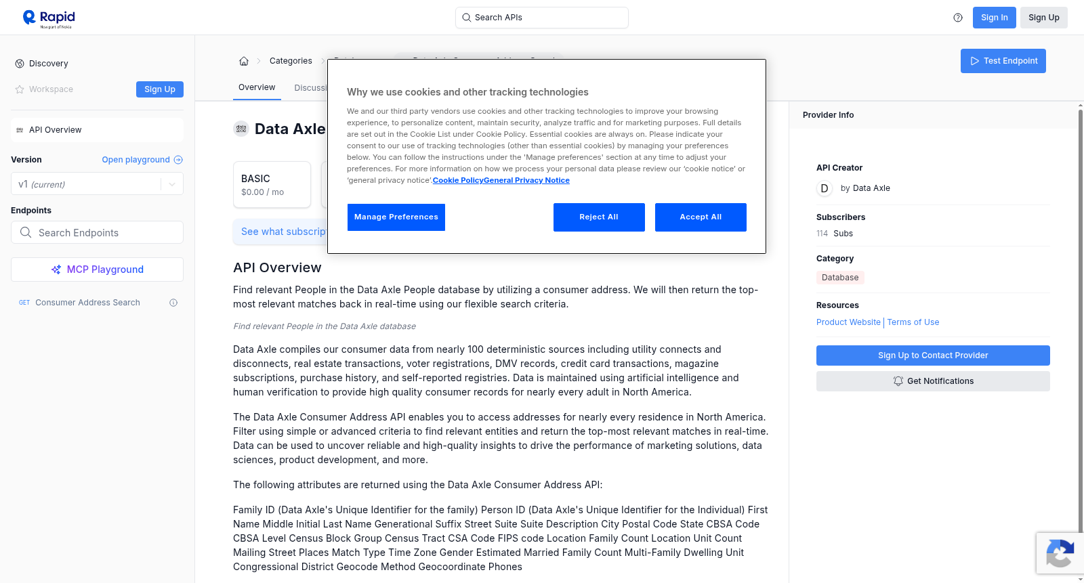Image resolution: width=1084 pixels, height=583 pixels.
Task: Switch to the Discussions tab
Action: 311,88
